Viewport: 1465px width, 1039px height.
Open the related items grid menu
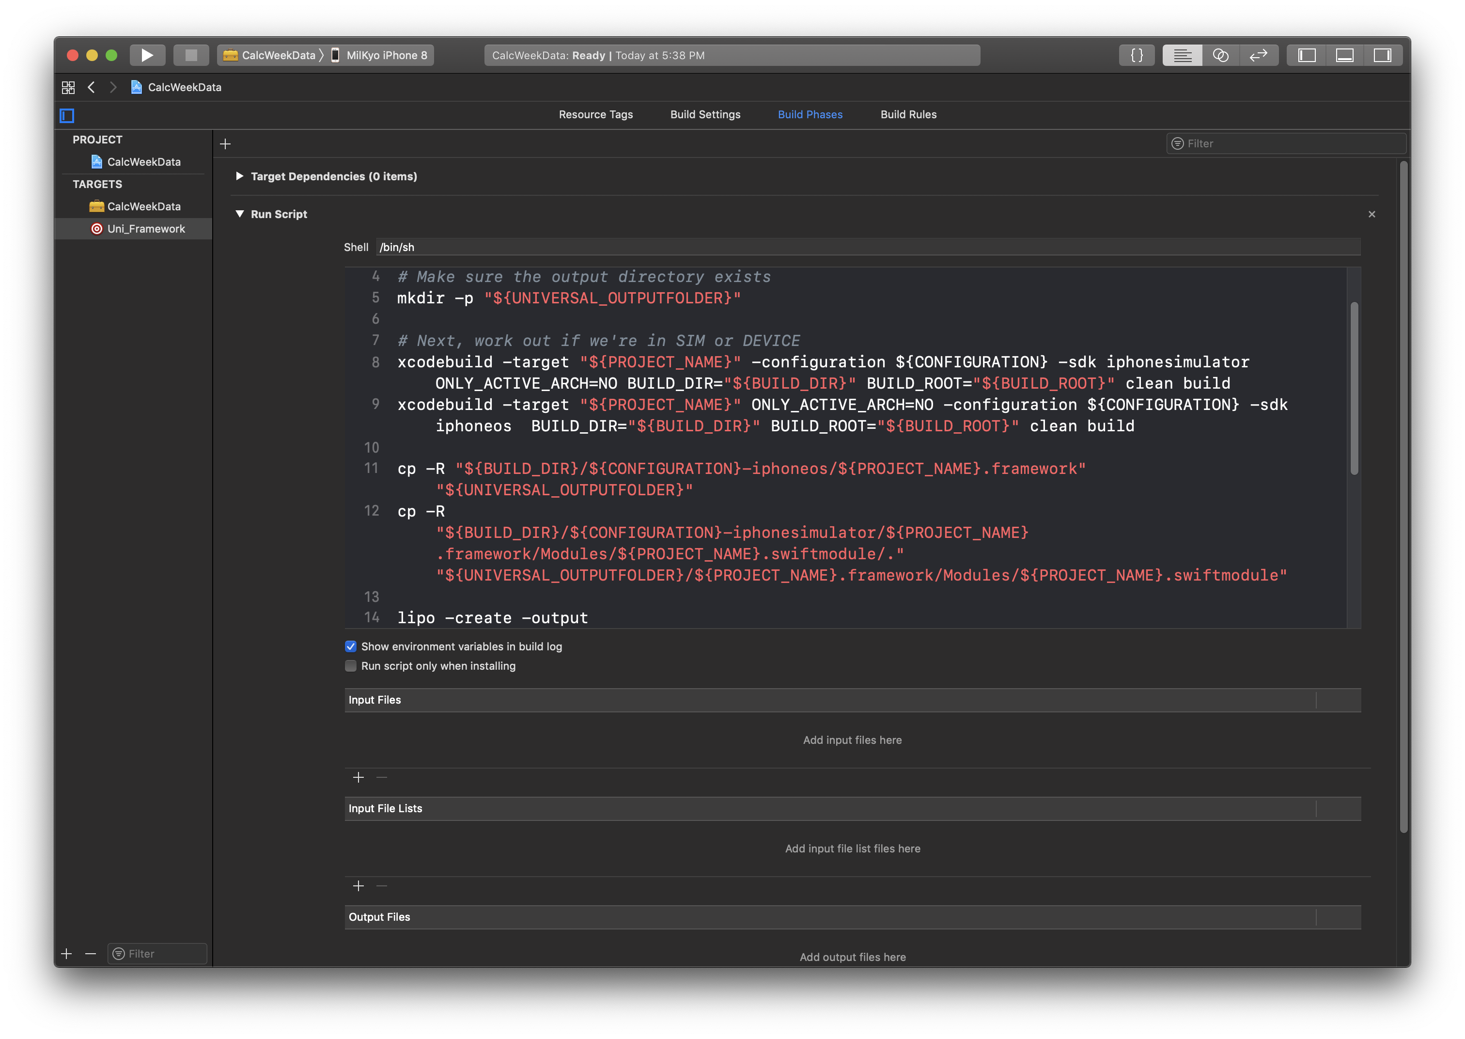68,87
